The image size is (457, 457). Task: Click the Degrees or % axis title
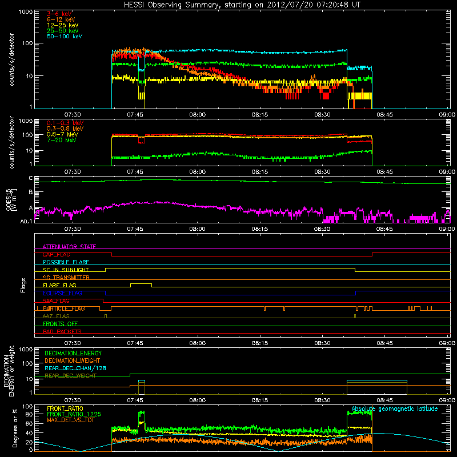15,428
